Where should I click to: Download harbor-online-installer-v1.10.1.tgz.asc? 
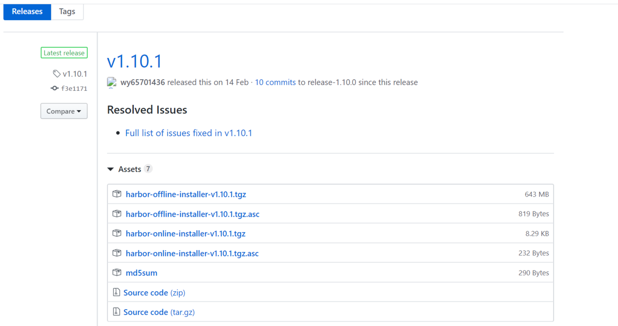click(x=192, y=253)
